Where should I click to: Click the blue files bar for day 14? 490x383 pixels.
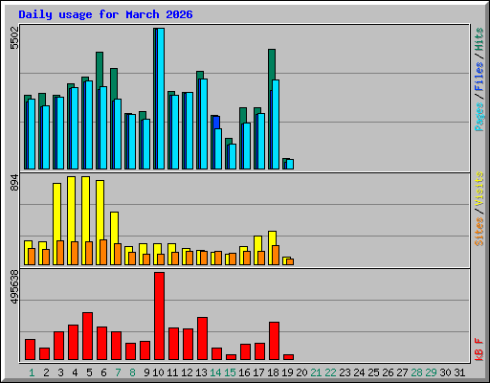pos(216,123)
